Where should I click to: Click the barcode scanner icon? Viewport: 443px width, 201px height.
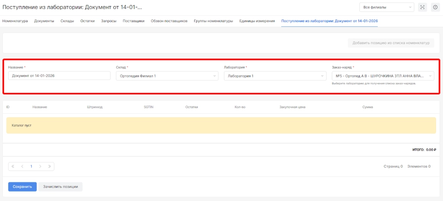tap(422, 7)
